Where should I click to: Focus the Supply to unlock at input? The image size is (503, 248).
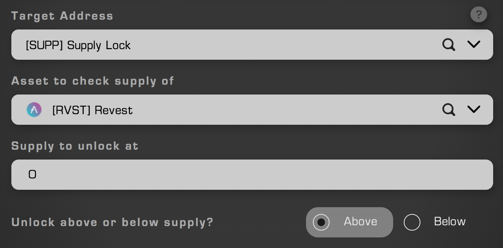click(x=252, y=175)
